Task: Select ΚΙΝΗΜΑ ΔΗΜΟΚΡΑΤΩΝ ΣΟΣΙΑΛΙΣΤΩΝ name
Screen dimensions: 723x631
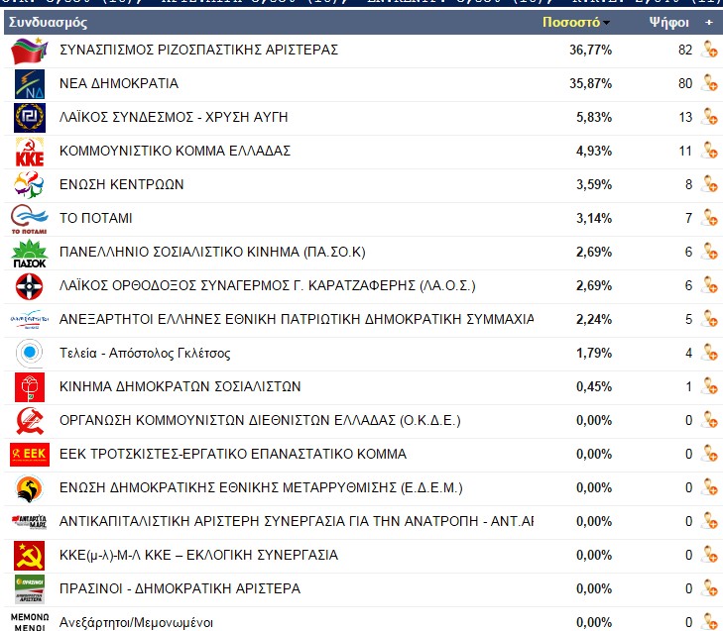Action: click(181, 386)
